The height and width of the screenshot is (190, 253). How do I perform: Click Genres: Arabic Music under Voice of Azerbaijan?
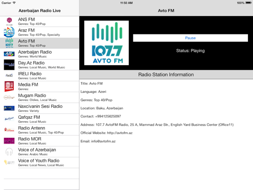click(33, 154)
